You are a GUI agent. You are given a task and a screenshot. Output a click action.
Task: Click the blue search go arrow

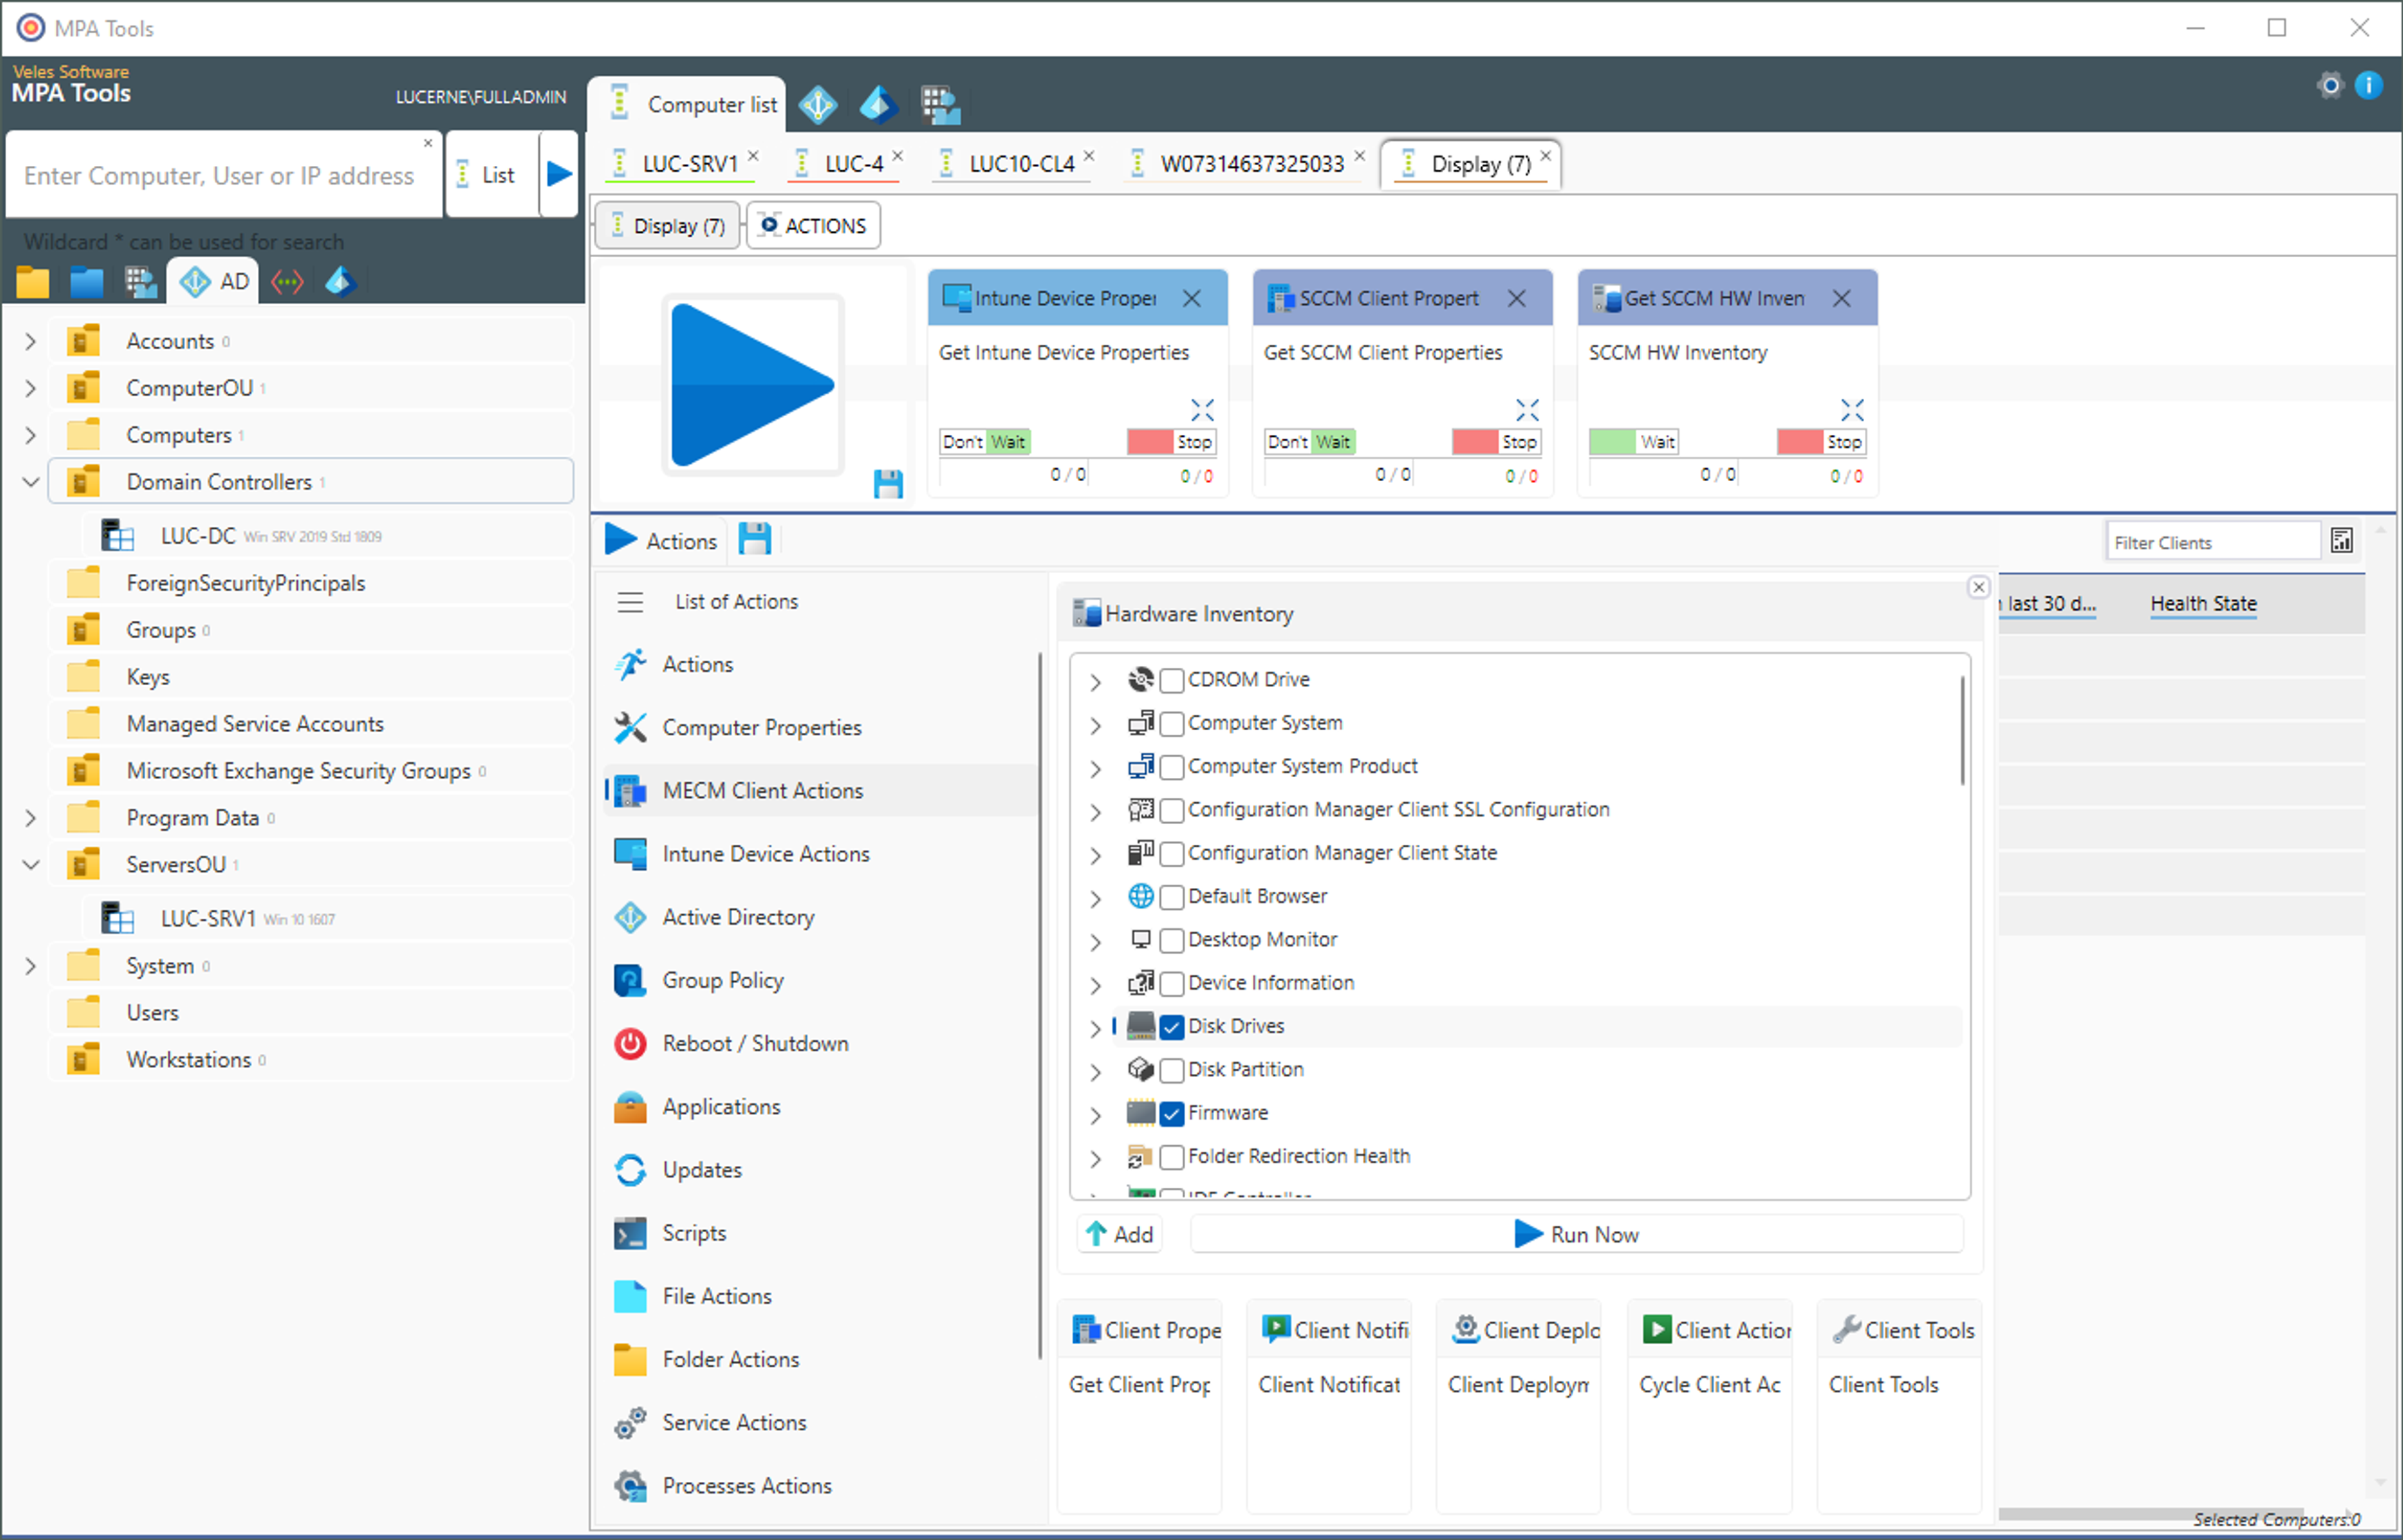559,174
